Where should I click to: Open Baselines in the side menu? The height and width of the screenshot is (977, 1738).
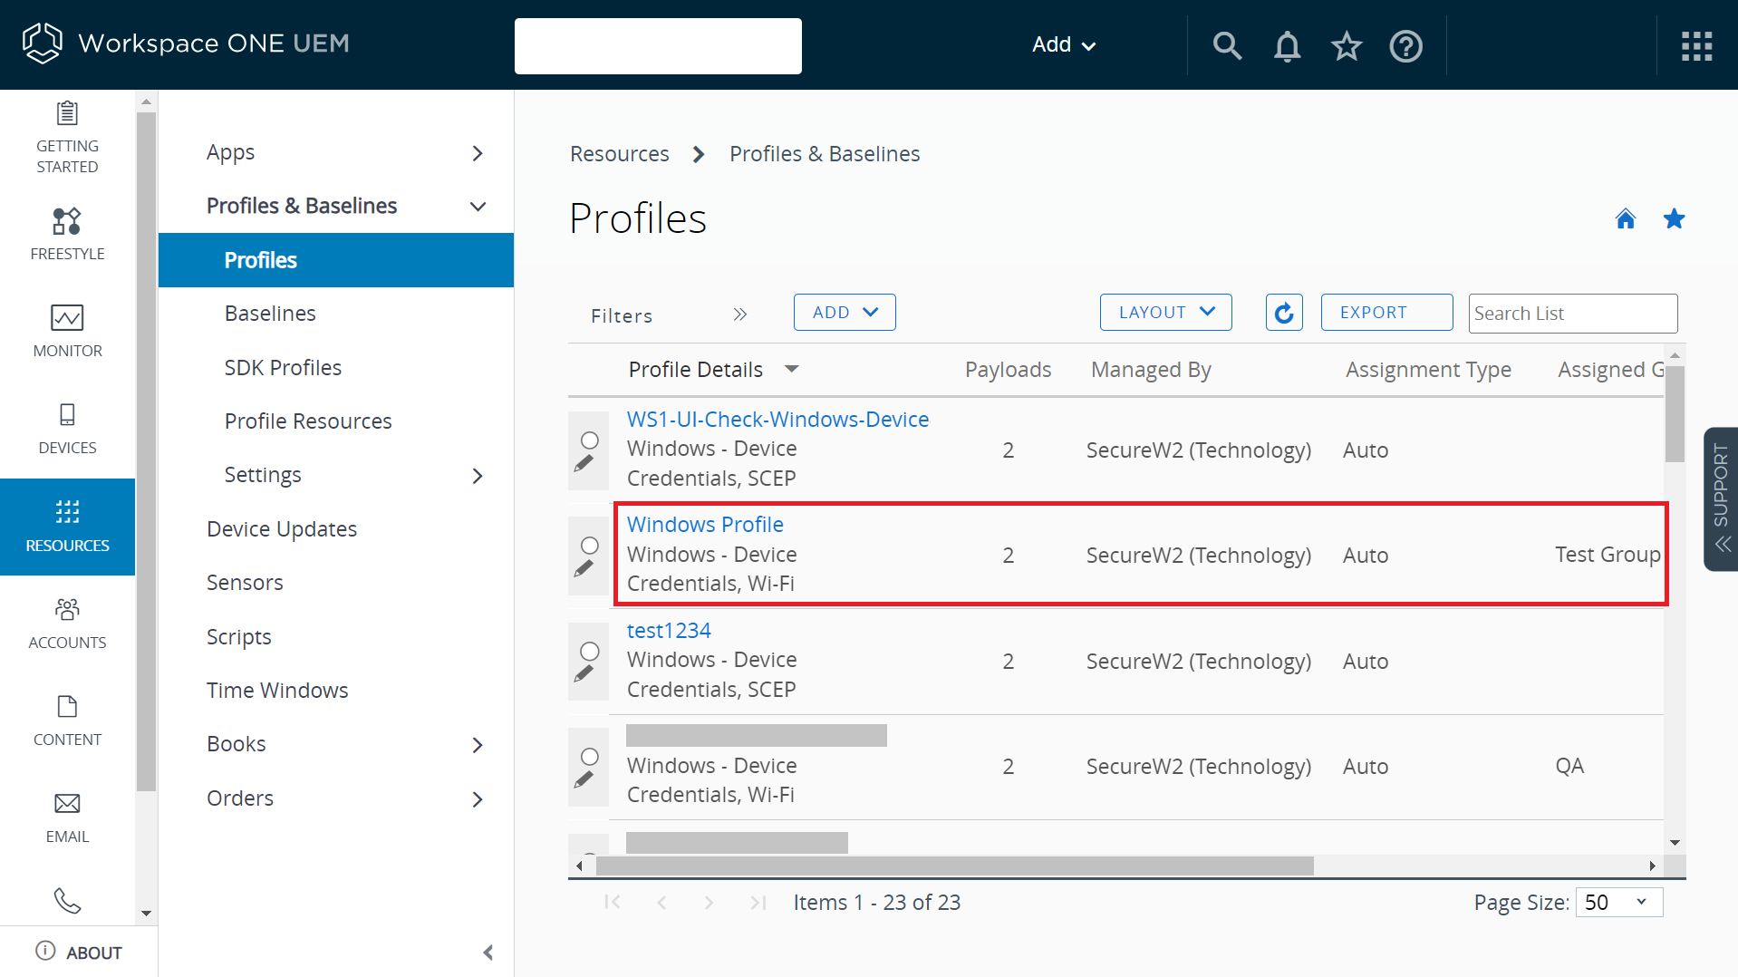270,314
